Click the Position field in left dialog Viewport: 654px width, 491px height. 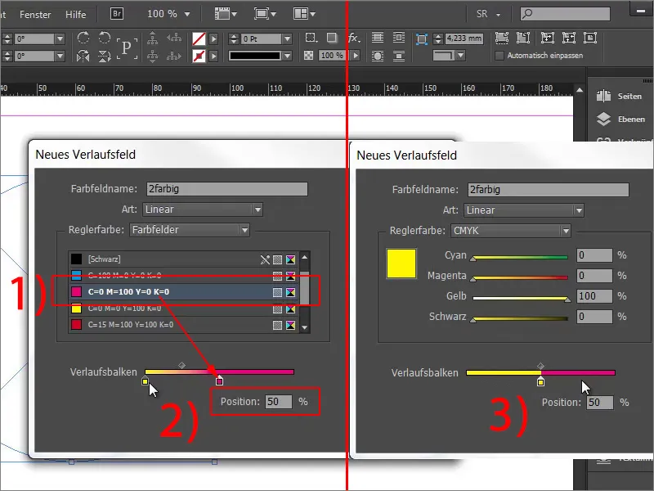279,402
